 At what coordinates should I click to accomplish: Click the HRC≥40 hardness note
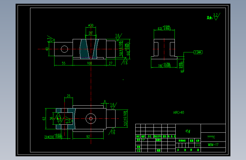pos(179,112)
